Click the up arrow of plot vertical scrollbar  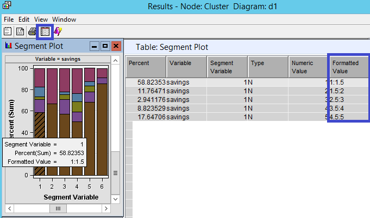click(x=115, y=61)
